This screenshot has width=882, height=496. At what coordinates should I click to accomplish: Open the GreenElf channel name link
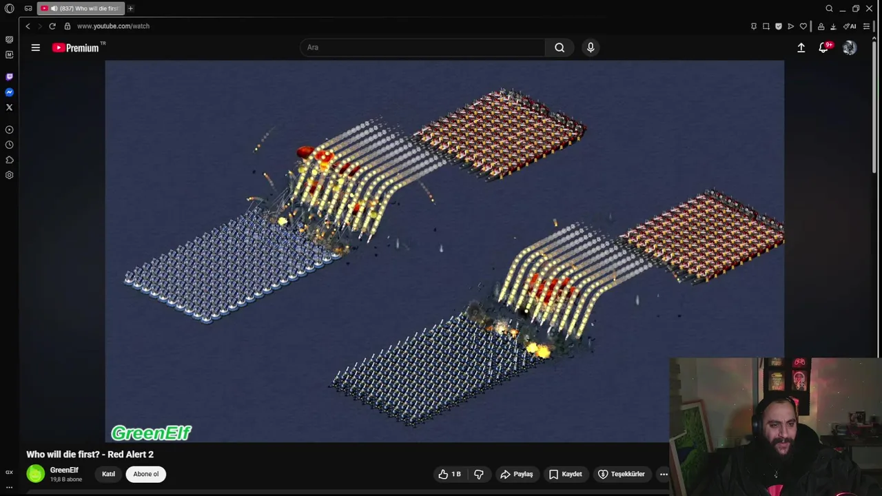(x=64, y=470)
